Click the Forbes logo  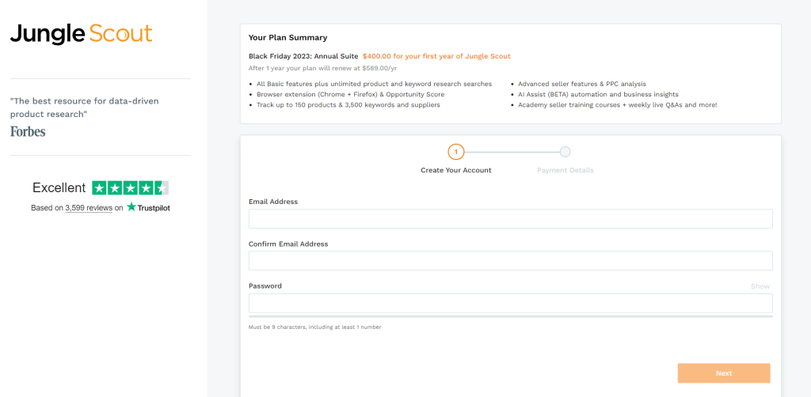coord(28,131)
